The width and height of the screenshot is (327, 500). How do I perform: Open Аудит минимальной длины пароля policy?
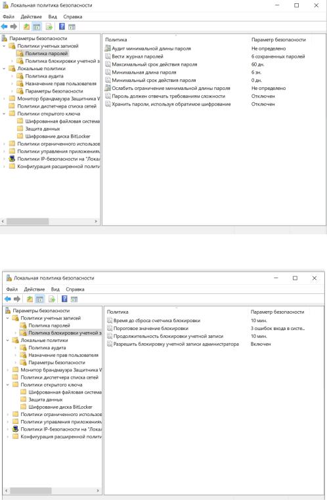[151, 49]
